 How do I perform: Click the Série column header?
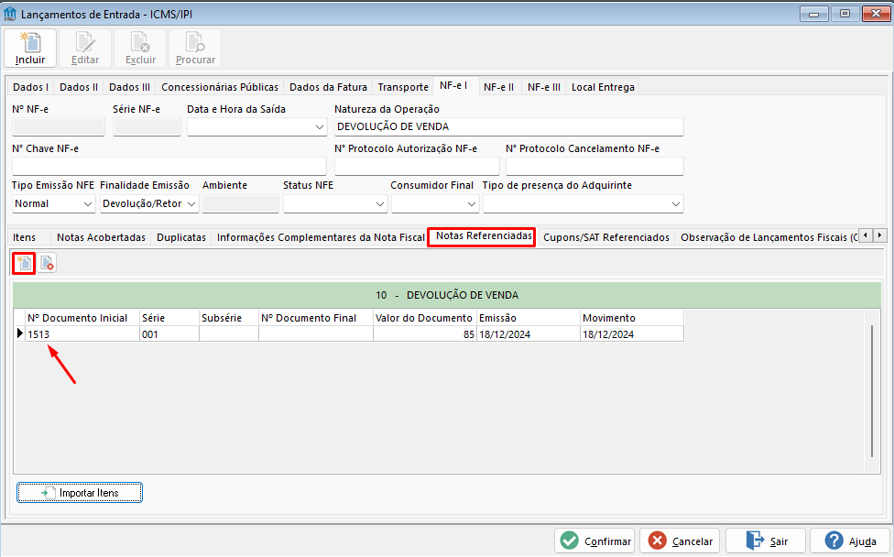pyautogui.click(x=169, y=318)
